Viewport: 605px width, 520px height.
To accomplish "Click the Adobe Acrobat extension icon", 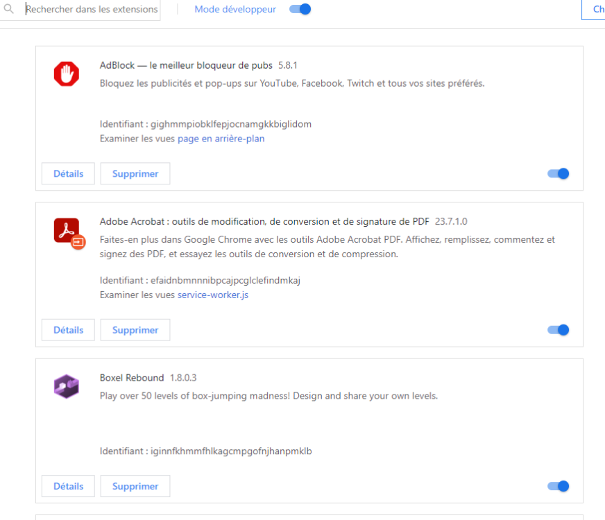I will [x=67, y=232].
